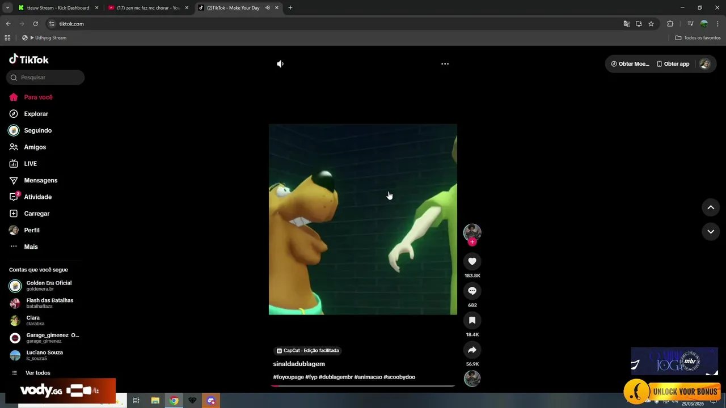Follow creator via red plus badge
This screenshot has height=408, width=726.
coord(472,242)
